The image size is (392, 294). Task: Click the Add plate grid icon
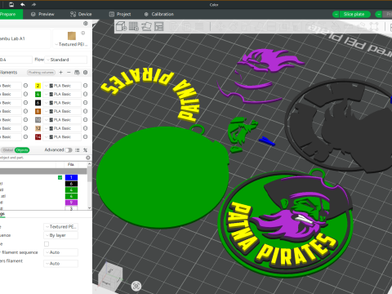click(134, 26)
